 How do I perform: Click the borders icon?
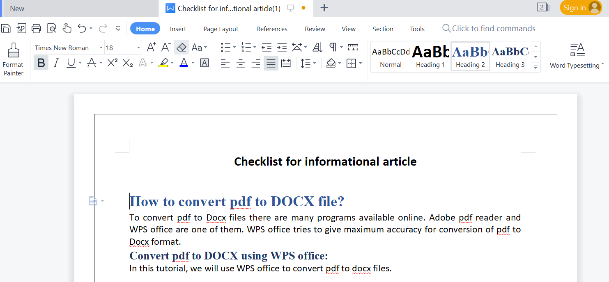(x=351, y=63)
